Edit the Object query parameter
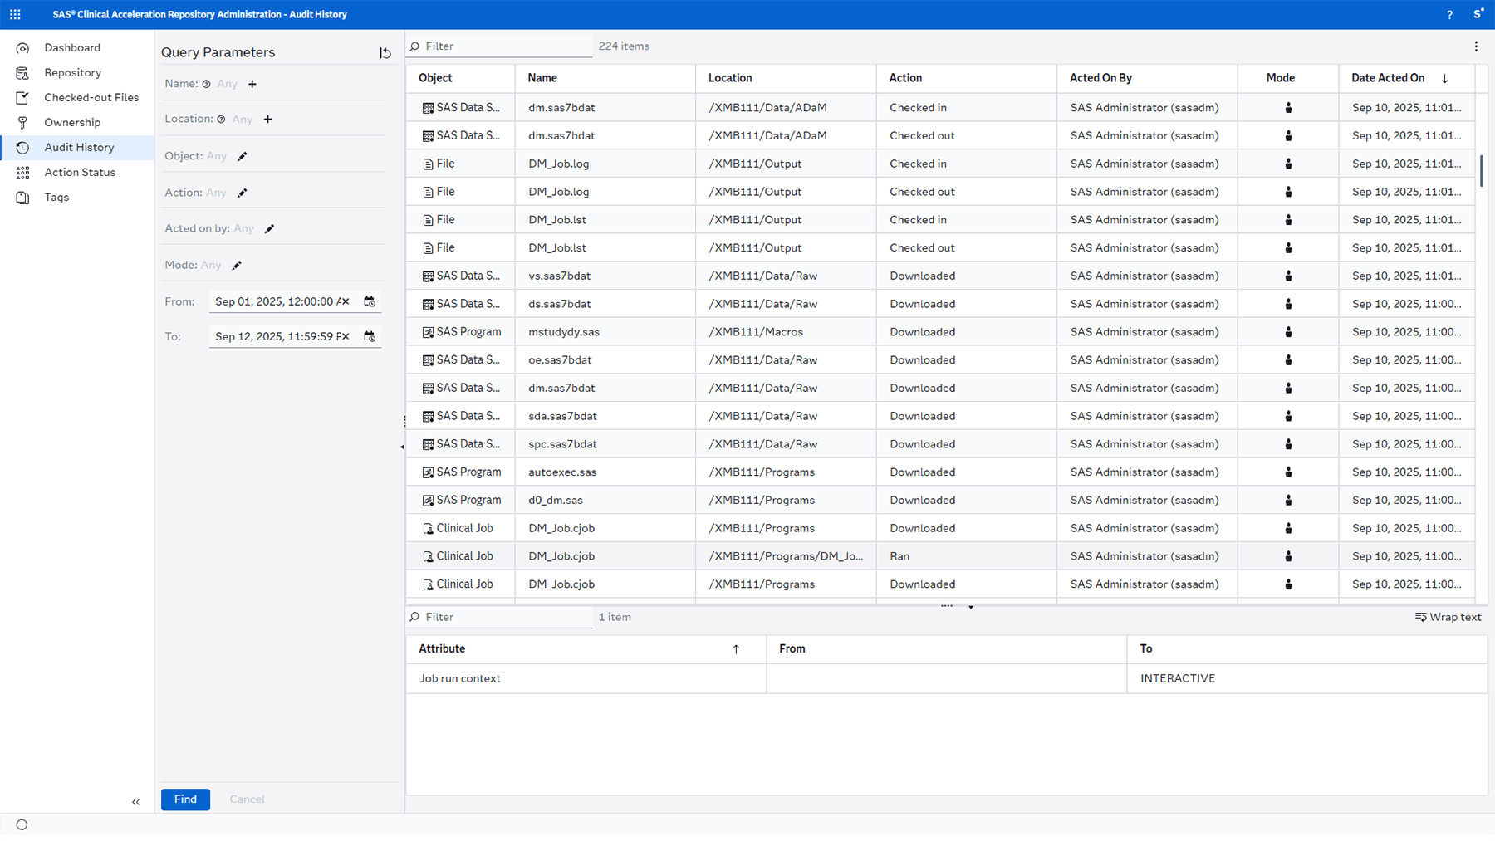Viewport: 1495px width, 841px height. tap(242, 155)
